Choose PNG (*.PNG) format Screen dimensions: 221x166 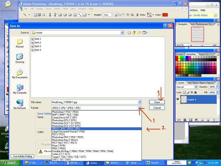(x=97, y=149)
